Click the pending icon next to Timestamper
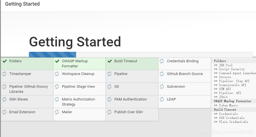 tap(5, 74)
